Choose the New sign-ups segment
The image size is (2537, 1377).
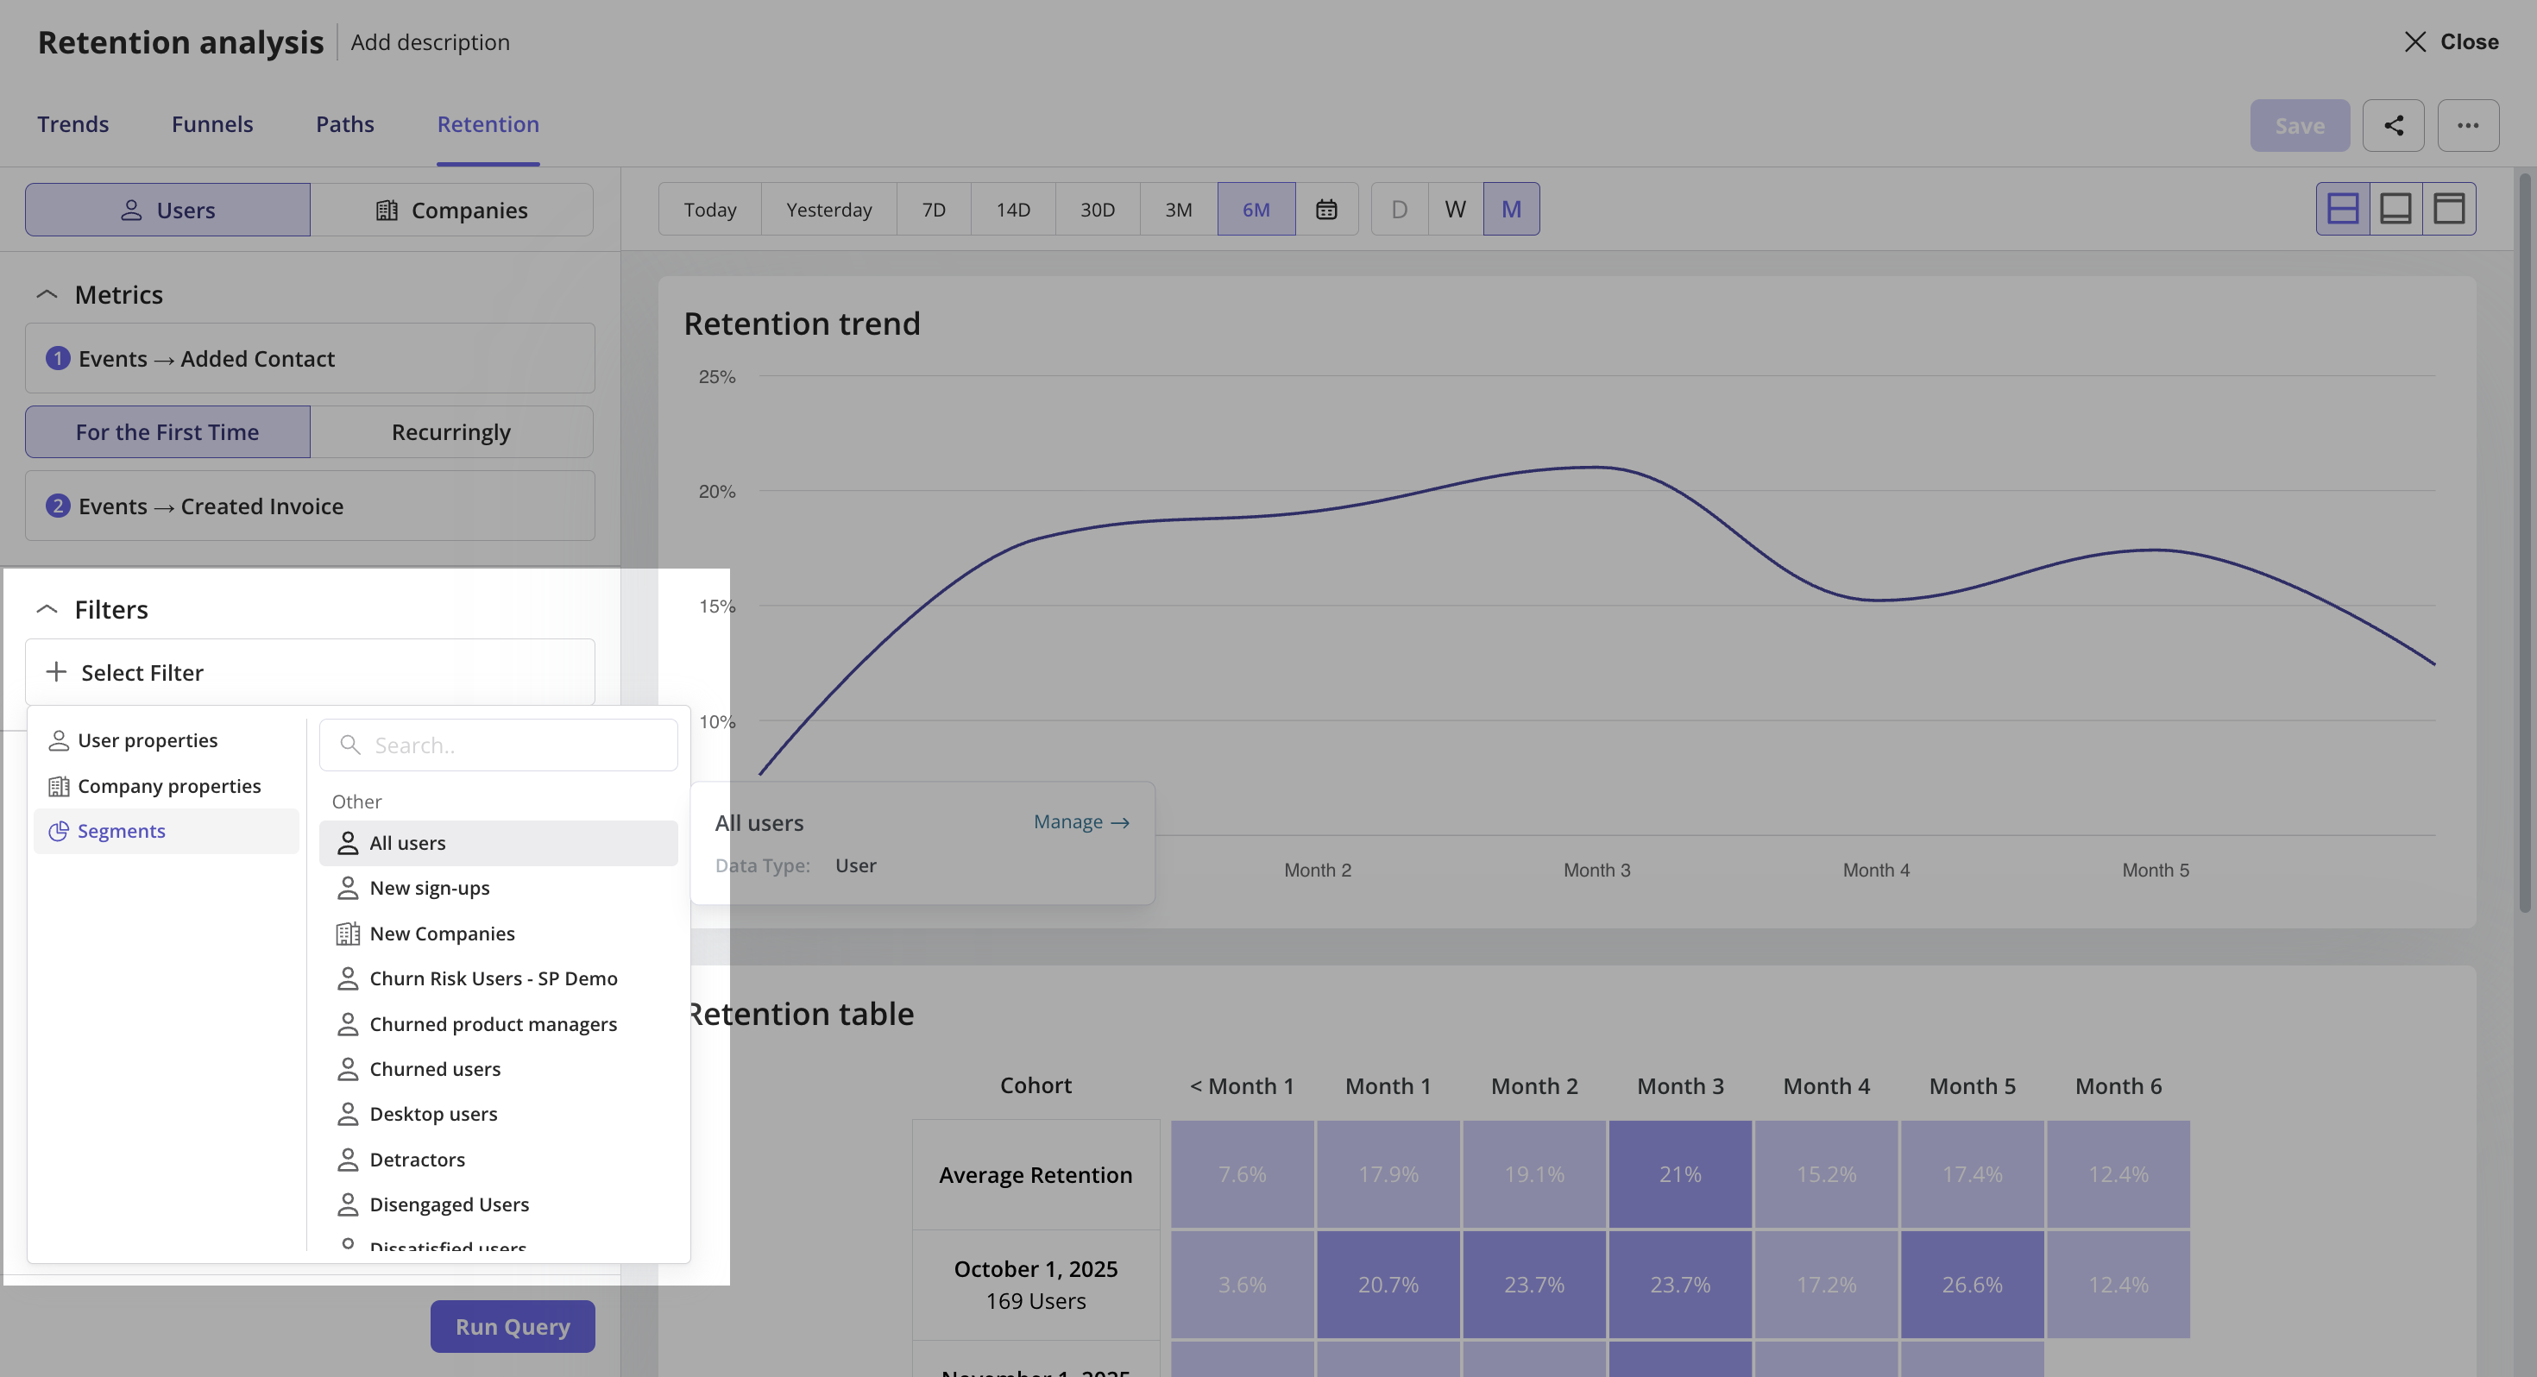[x=499, y=888]
